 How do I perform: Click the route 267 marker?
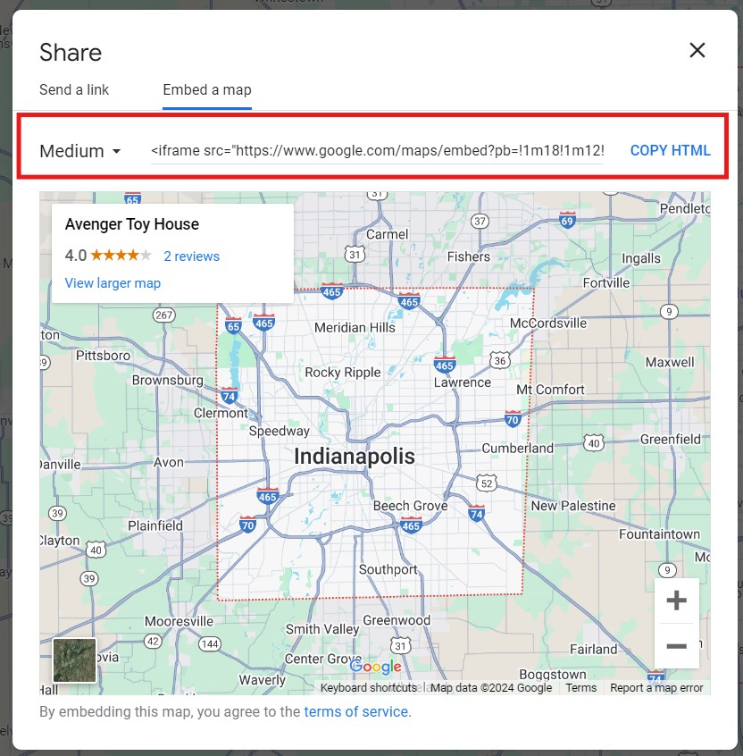click(163, 315)
